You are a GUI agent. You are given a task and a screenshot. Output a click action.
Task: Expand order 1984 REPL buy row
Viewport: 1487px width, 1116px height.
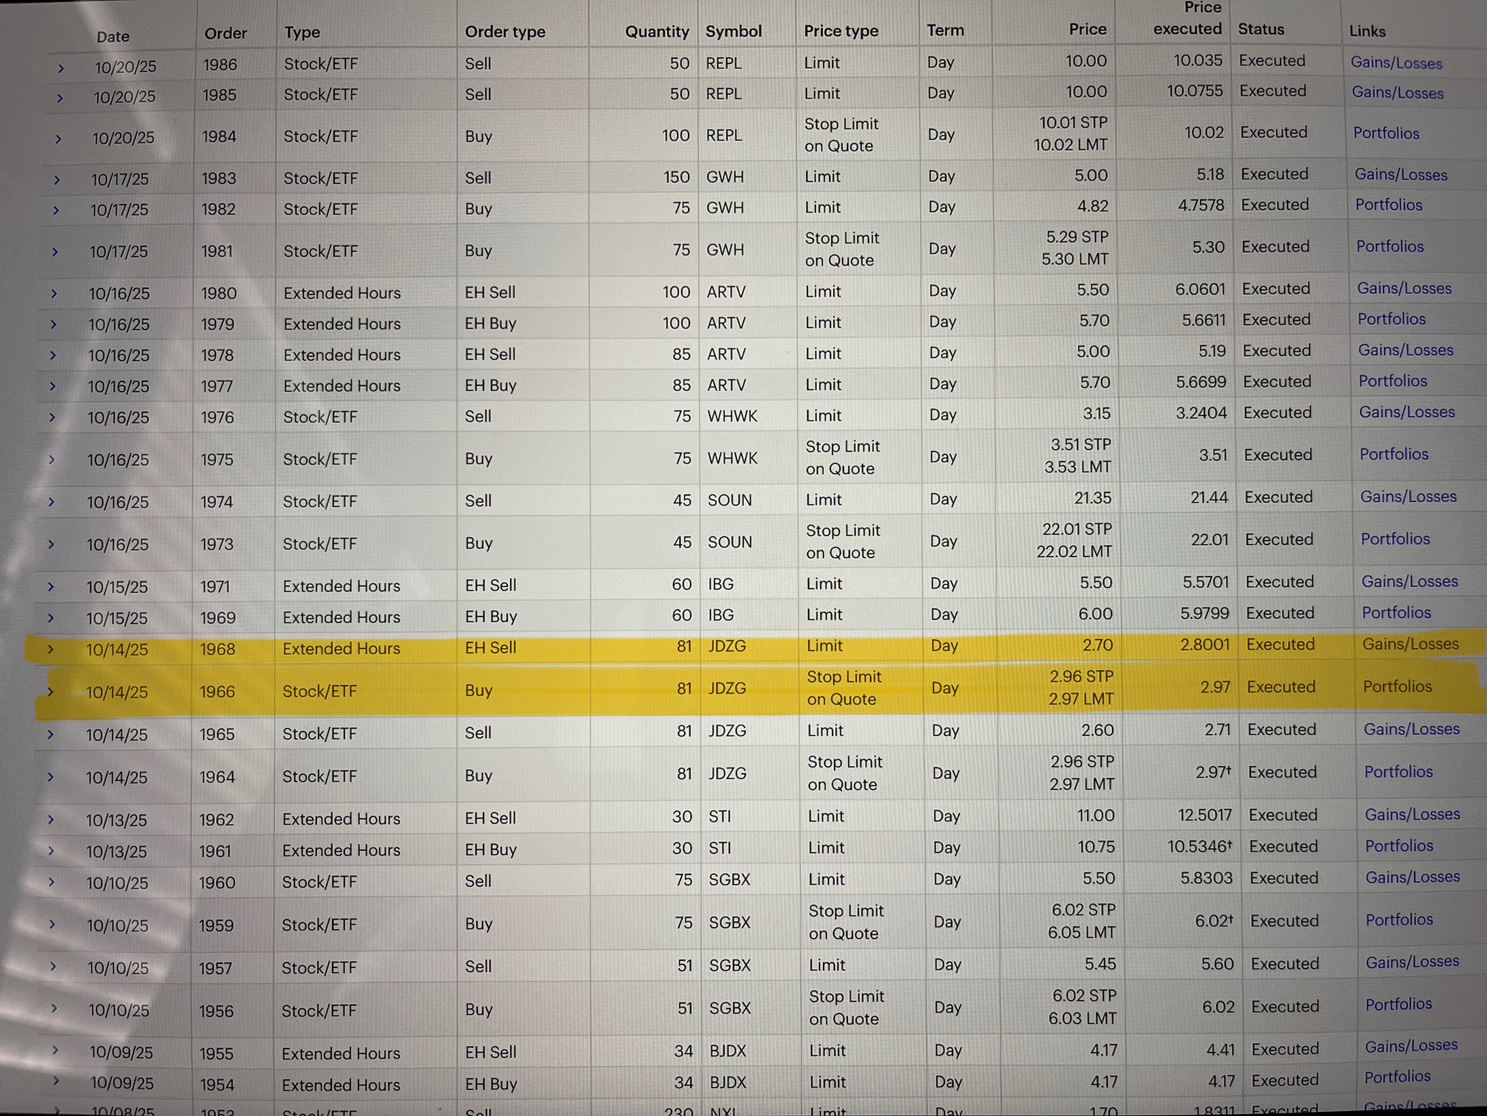pos(59,139)
